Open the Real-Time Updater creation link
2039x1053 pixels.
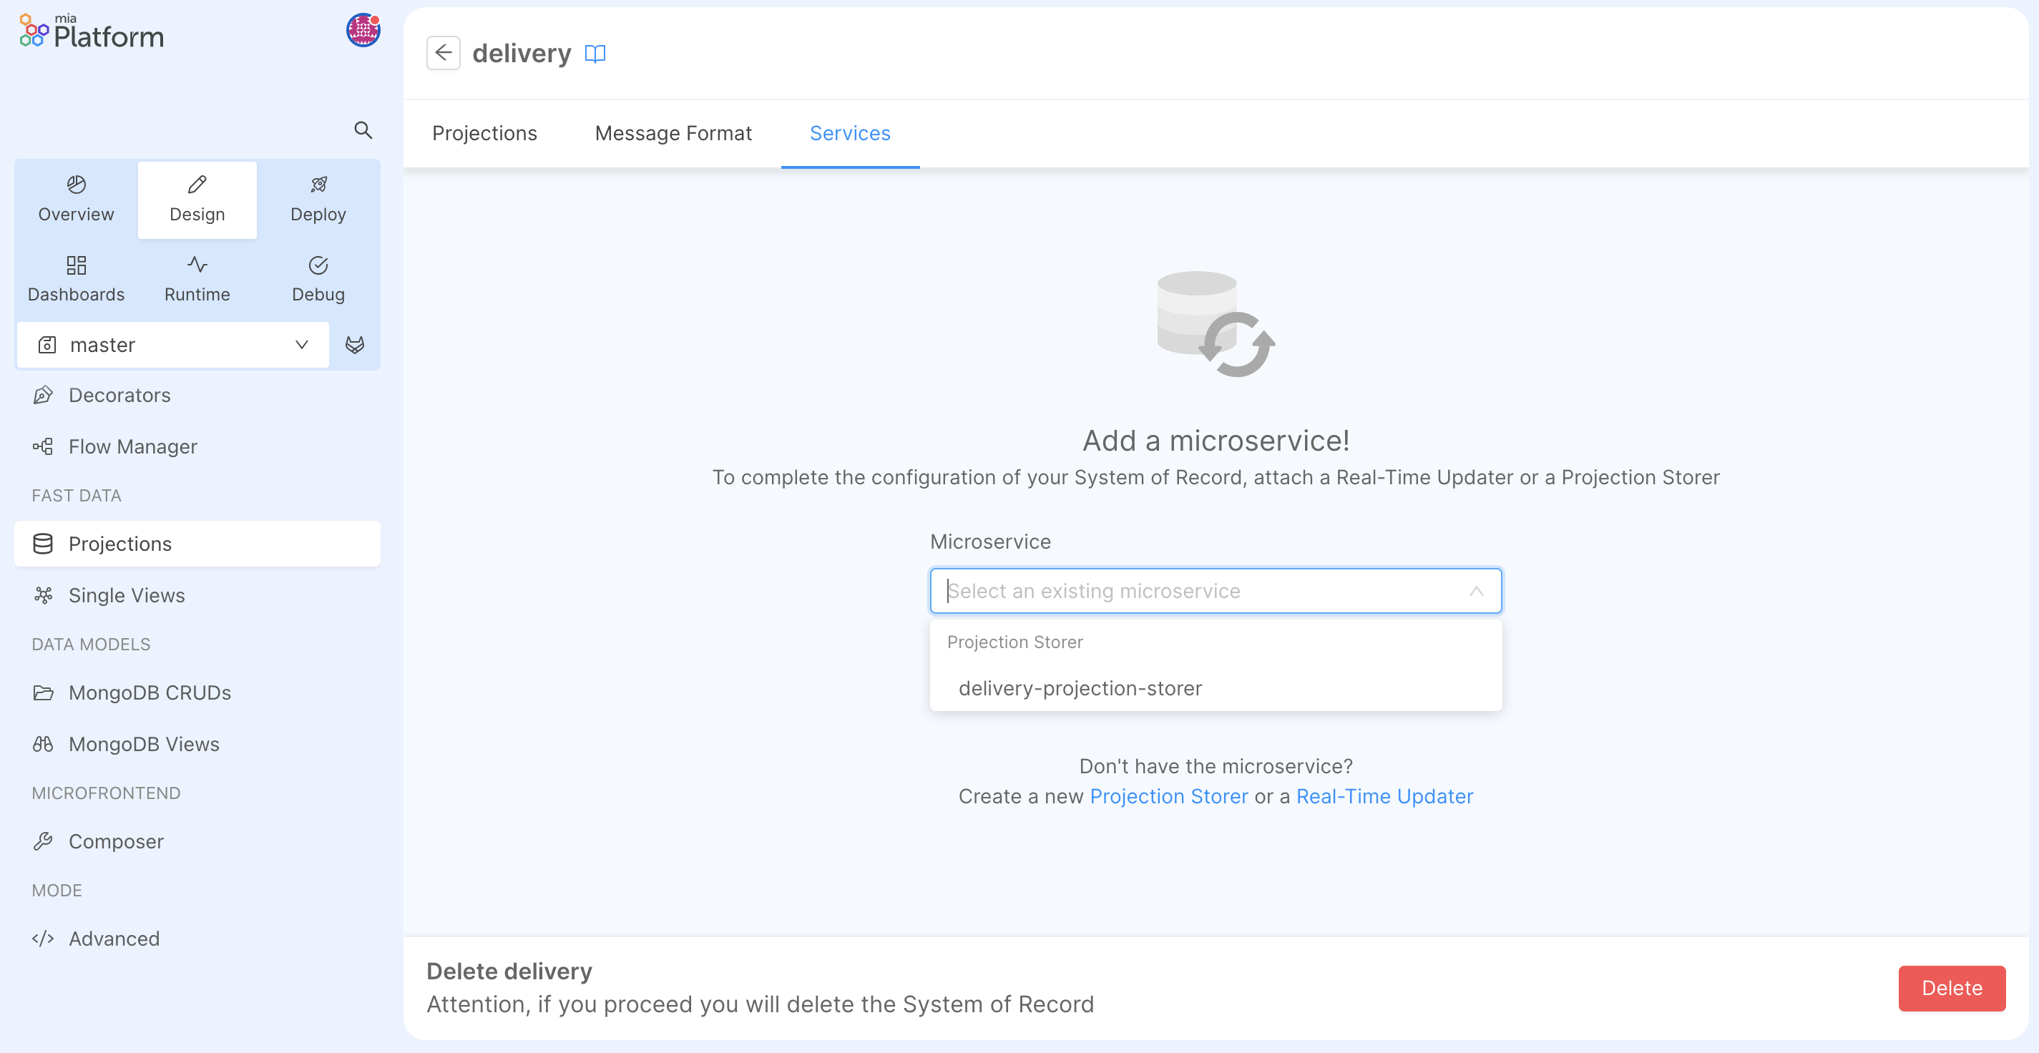pyautogui.click(x=1384, y=796)
